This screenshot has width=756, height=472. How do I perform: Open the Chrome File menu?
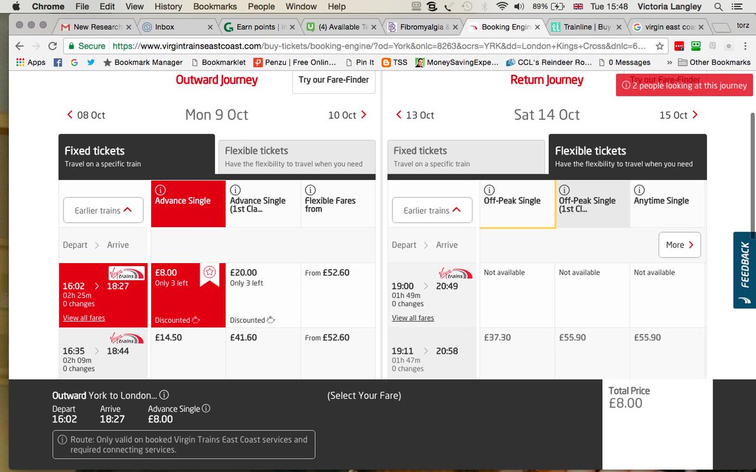click(82, 6)
